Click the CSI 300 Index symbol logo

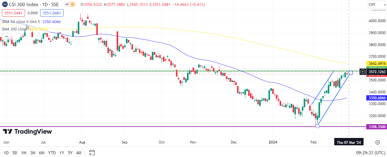tap(5, 5)
